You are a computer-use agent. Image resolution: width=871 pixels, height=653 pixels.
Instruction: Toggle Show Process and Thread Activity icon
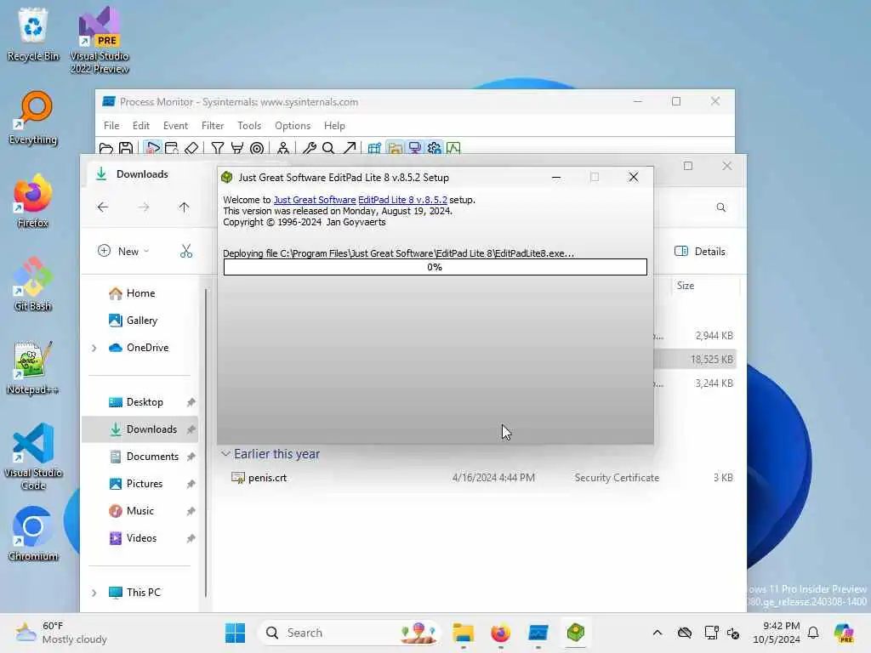pyautogui.click(x=435, y=148)
